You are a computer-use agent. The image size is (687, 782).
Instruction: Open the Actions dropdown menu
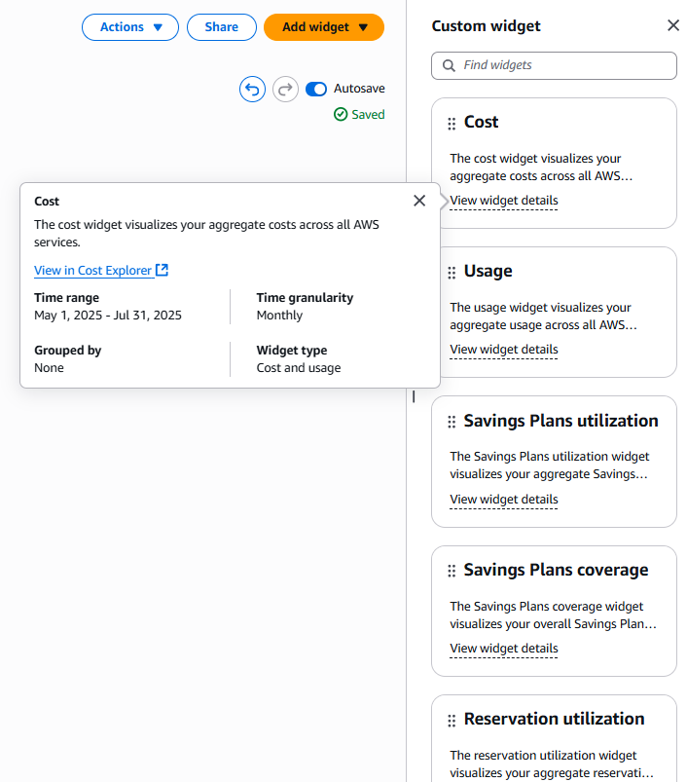(130, 27)
